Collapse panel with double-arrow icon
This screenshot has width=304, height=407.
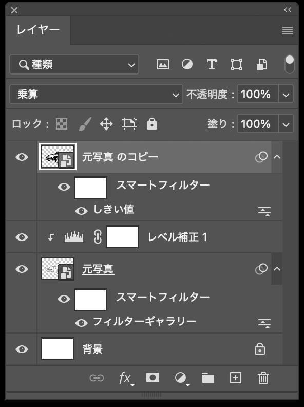pos(288,10)
